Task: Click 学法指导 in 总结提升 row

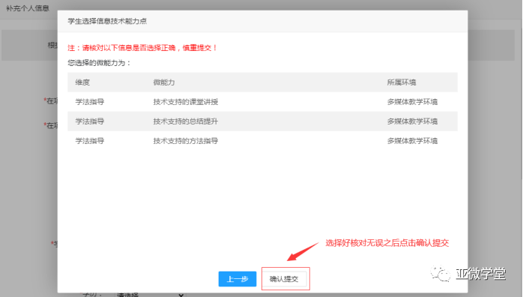Action: point(90,121)
